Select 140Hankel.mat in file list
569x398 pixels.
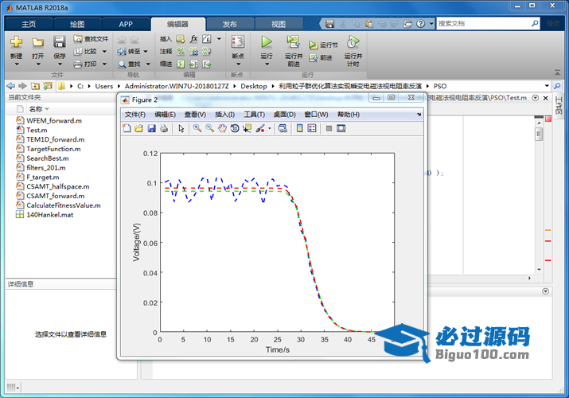pyautogui.click(x=49, y=215)
